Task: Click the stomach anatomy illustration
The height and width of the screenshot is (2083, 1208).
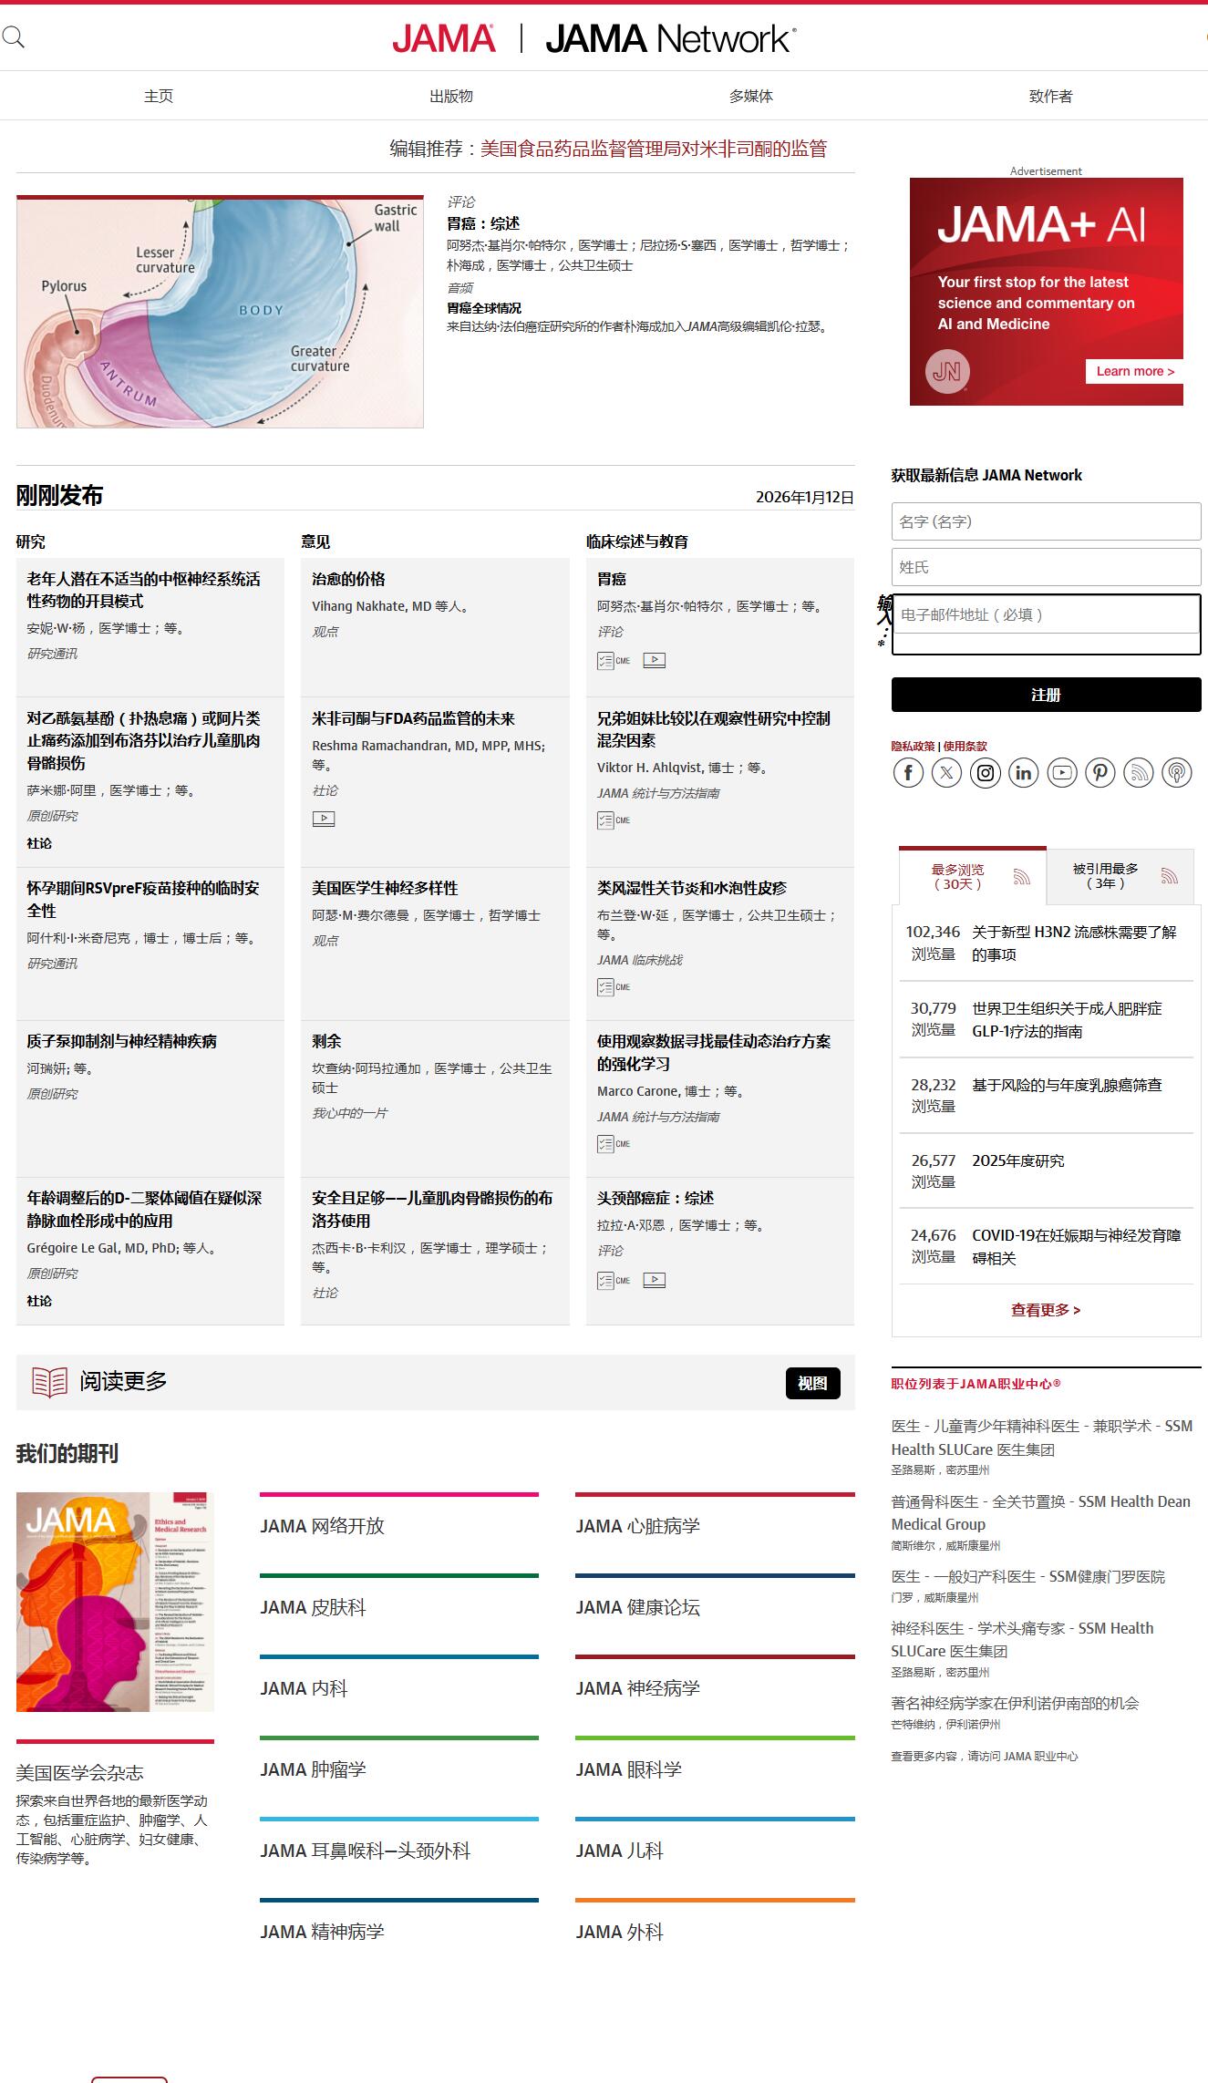Action: click(220, 312)
